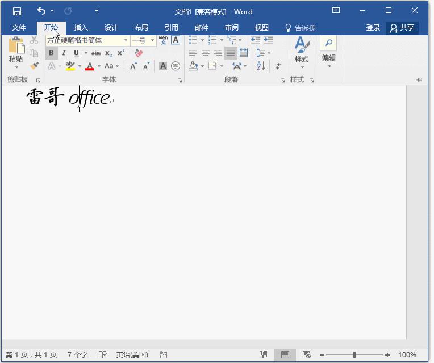Switch to the 插入 tab
The width and height of the screenshot is (434, 363).
[x=81, y=28]
